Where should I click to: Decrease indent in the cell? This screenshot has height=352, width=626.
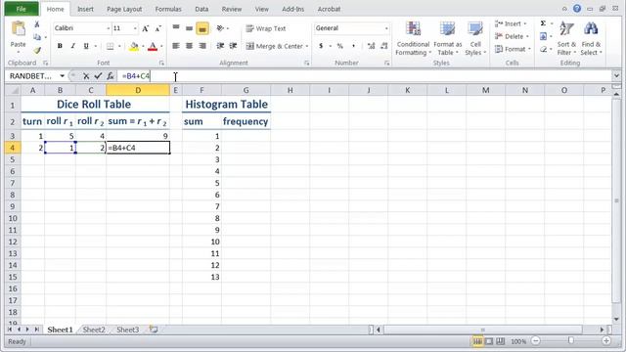click(x=220, y=46)
